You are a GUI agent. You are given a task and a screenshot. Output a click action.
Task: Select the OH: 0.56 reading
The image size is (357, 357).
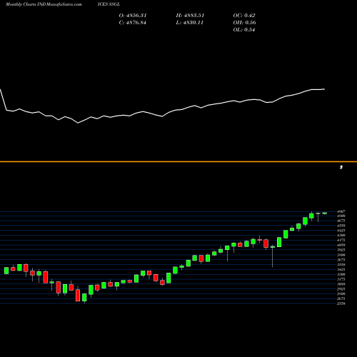[x=244, y=23]
